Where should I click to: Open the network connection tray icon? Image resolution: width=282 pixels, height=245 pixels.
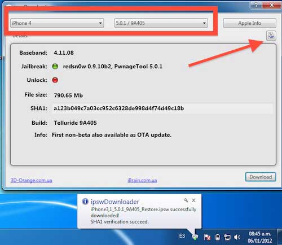tap(227, 237)
